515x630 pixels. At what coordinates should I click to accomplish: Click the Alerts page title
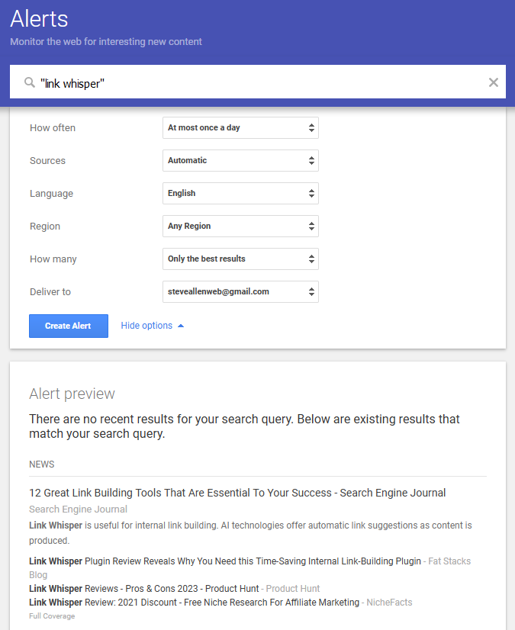point(39,19)
